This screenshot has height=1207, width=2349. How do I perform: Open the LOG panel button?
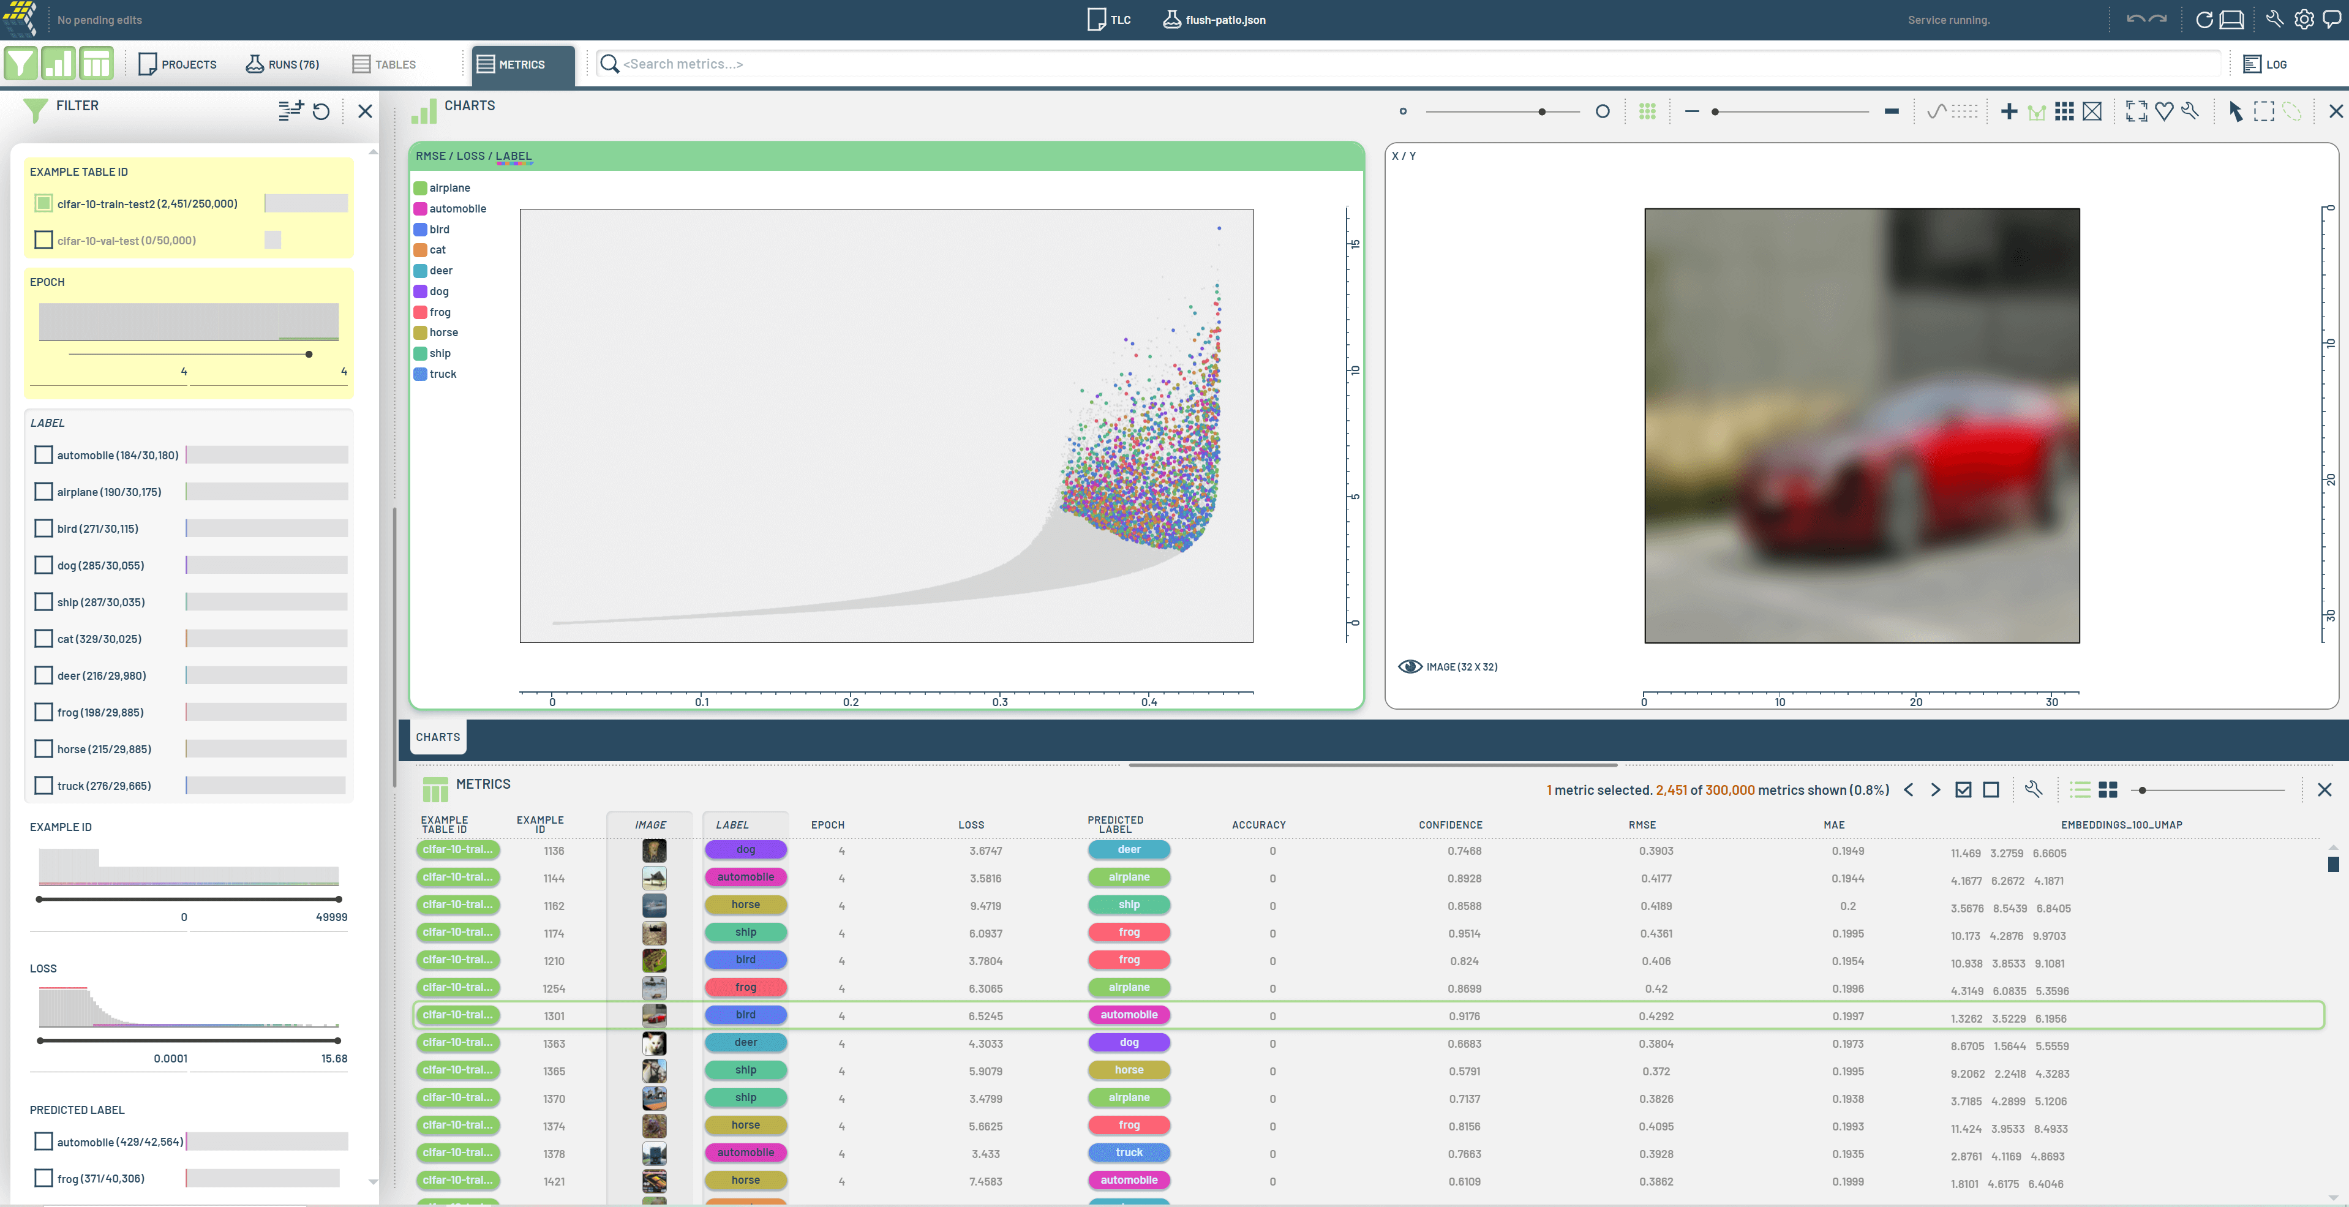2264,64
